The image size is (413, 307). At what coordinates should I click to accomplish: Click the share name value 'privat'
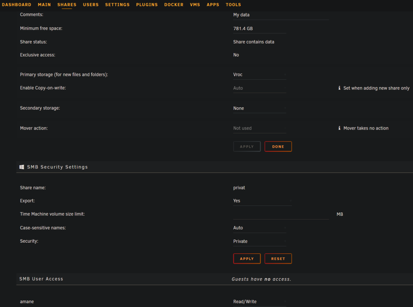pos(239,188)
